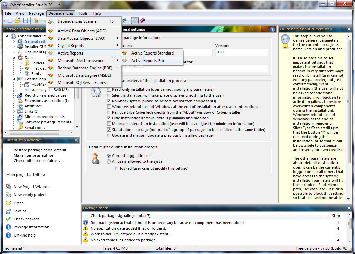
Task: Click the Save floppy disk toolbar icon
Action: [26, 21]
